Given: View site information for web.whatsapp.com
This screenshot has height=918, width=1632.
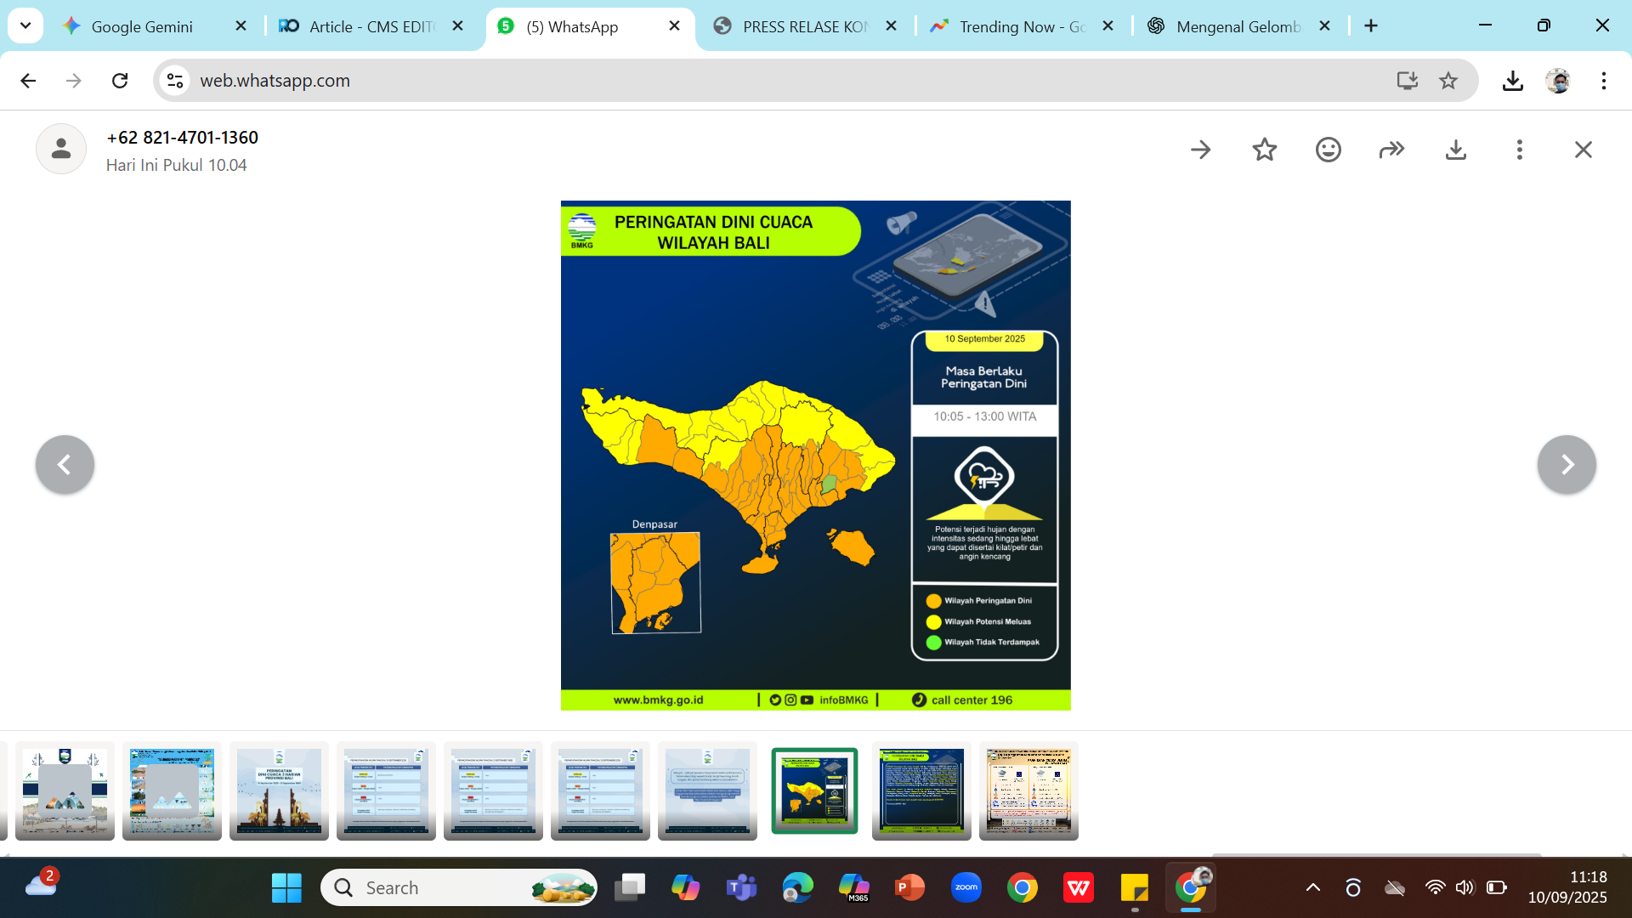Looking at the screenshot, I should [x=175, y=81].
